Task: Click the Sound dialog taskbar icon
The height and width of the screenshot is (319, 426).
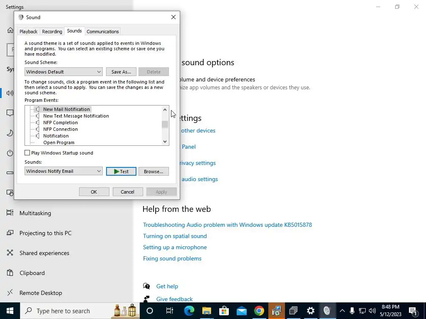Action: 327,311
